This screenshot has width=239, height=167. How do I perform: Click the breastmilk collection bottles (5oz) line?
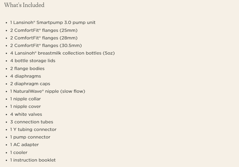pos(62,53)
